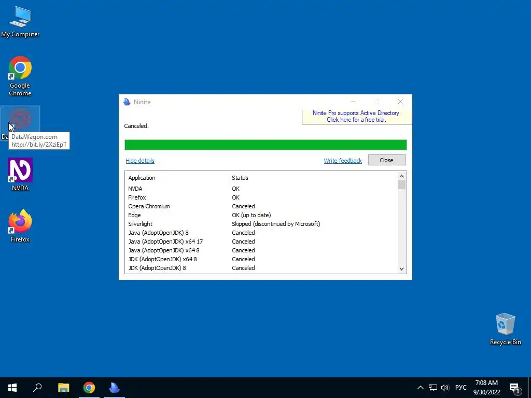Select the Silverlight row
Viewport: 531px width, 398px height.
(x=261, y=224)
